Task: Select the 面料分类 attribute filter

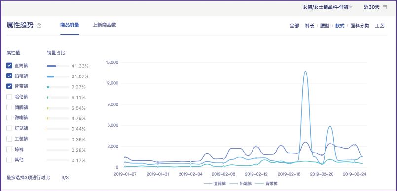Action: point(360,26)
